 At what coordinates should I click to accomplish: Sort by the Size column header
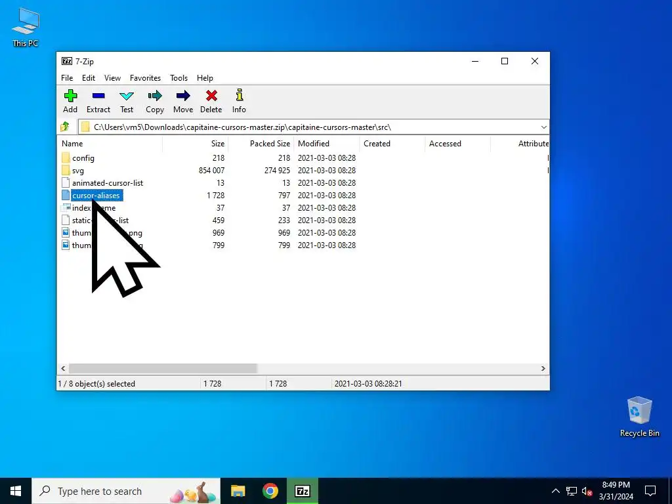[196, 144]
